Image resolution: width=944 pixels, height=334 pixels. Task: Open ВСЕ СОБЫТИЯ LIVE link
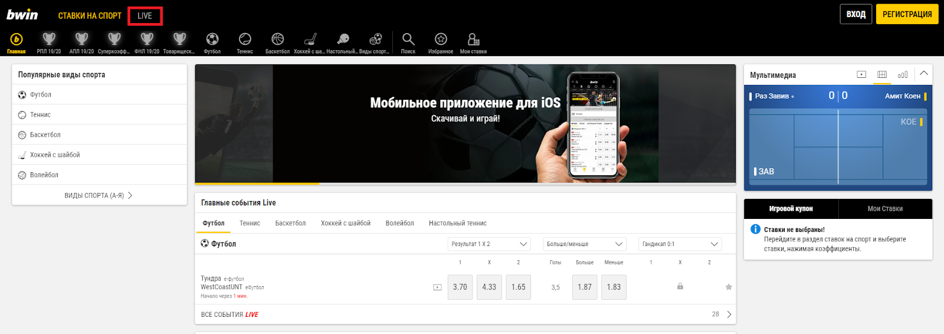[x=230, y=315]
